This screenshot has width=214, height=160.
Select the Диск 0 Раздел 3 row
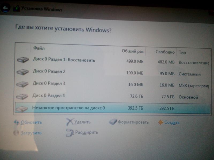pyautogui.click(x=112, y=85)
